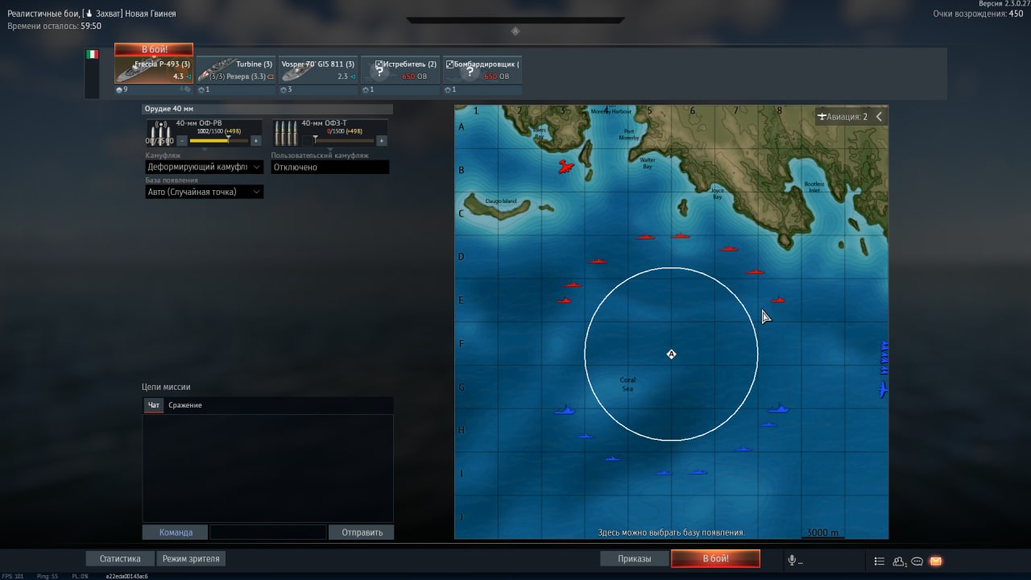Expand the arrow below 40-мм ОФЗ-Т shells
Viewport: 1031px width, 580px height.
(x=330, y=149)
